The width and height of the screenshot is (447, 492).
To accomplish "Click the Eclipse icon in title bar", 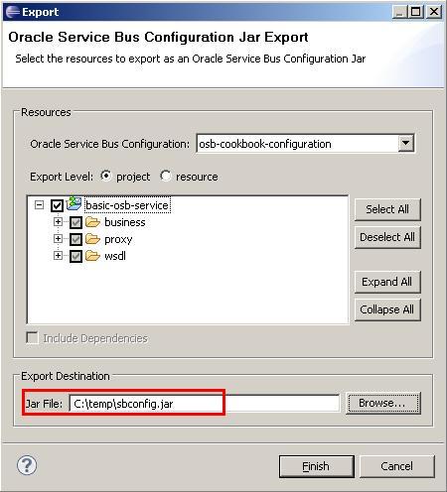I will 13,12.
